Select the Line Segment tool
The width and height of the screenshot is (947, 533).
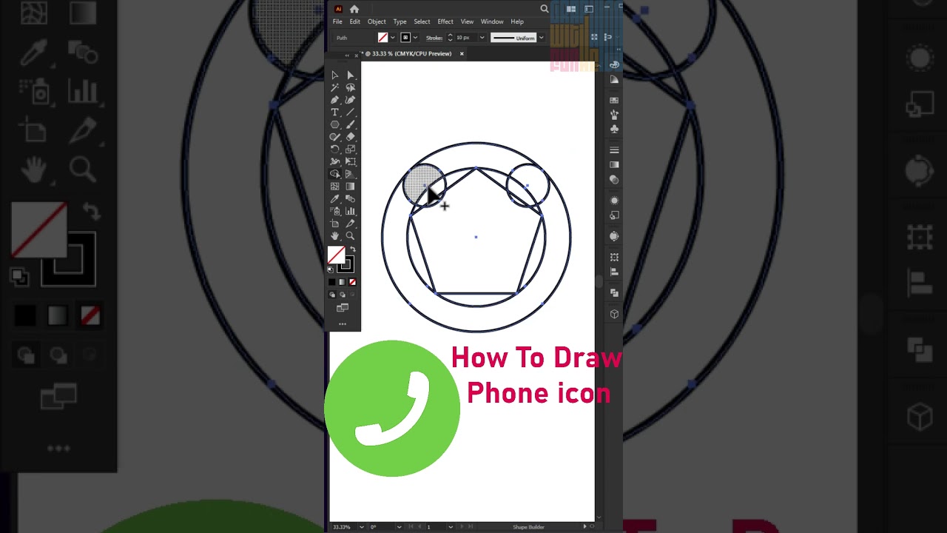tap(351, 113)
